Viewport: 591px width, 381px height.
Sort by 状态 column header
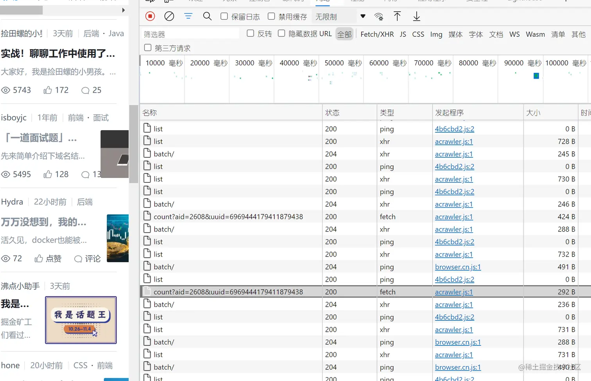point(349,113)
